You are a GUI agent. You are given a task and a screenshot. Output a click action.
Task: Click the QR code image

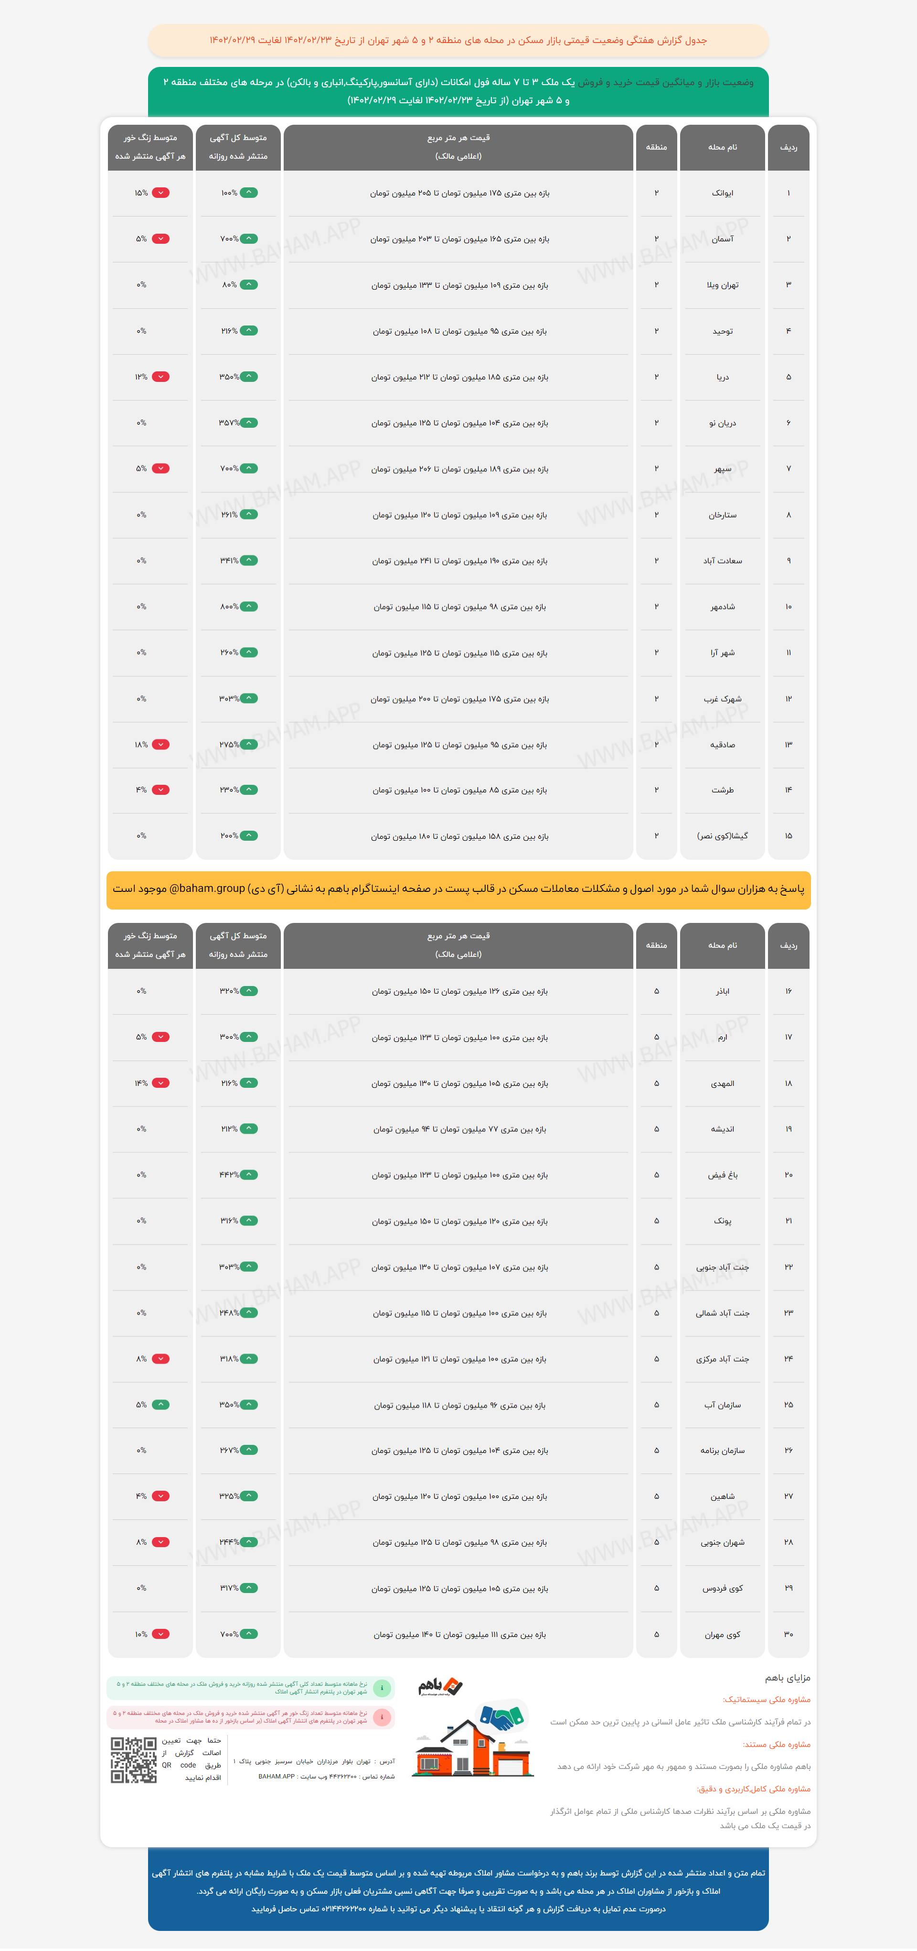coord(133,1760)
